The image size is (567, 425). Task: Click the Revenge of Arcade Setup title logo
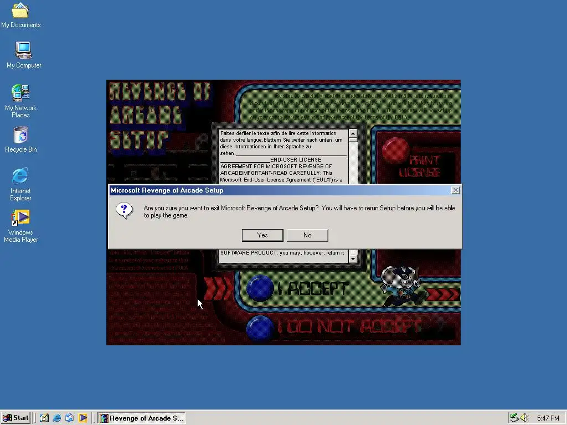pyautogui.click(x=159, y=116)
